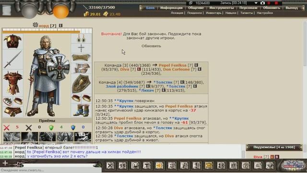This screenshot has width=307, height=173.
Task: Select the sword weapon slot
Action: (13, 59)
